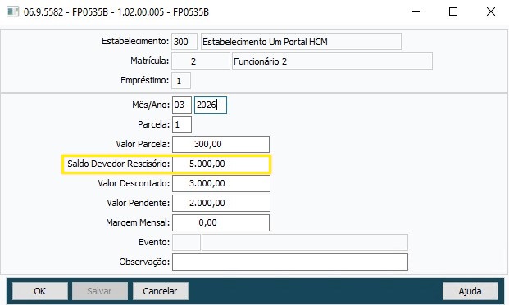The width and height of the screenshot is (509, 305).
Task: Click the year field showing 2026
Action: click(x=211, y=105)
